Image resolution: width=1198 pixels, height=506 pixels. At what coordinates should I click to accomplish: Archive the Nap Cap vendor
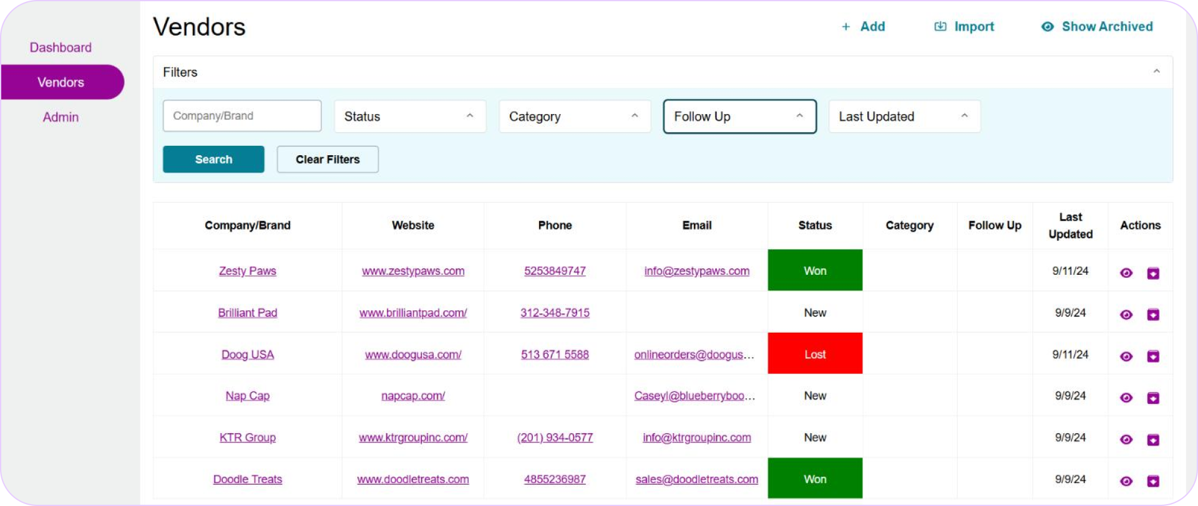(x=1153, y=398)
